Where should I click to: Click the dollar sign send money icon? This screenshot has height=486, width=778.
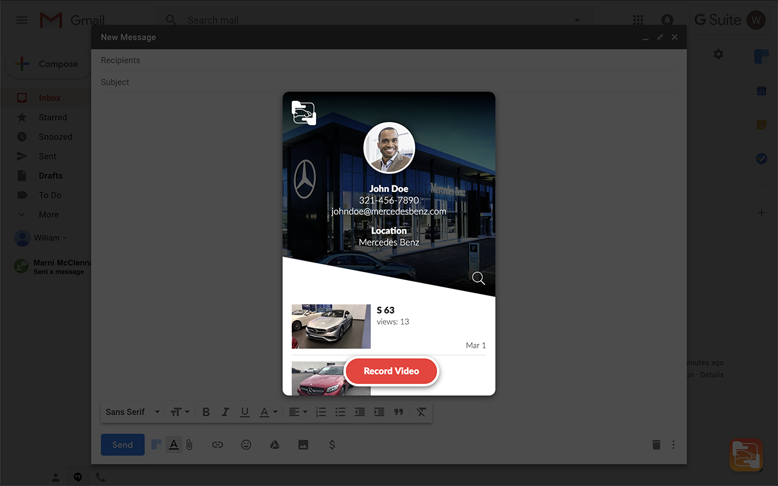tap(332, 445)
